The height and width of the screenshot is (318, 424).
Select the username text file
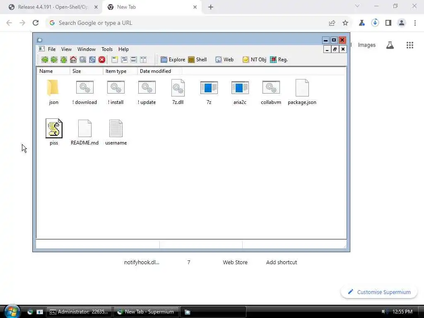[x=116, y=132]
